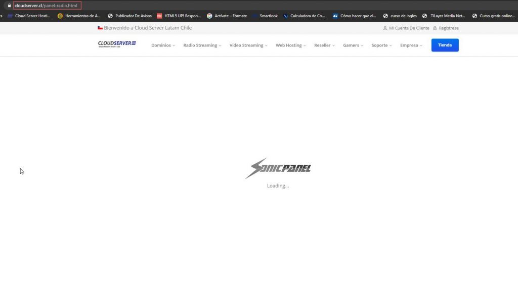Expand Dominios menu
518x282 pixels.
click(163, 45)
